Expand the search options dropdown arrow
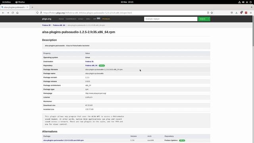254x143 pixels. [208, 19]
